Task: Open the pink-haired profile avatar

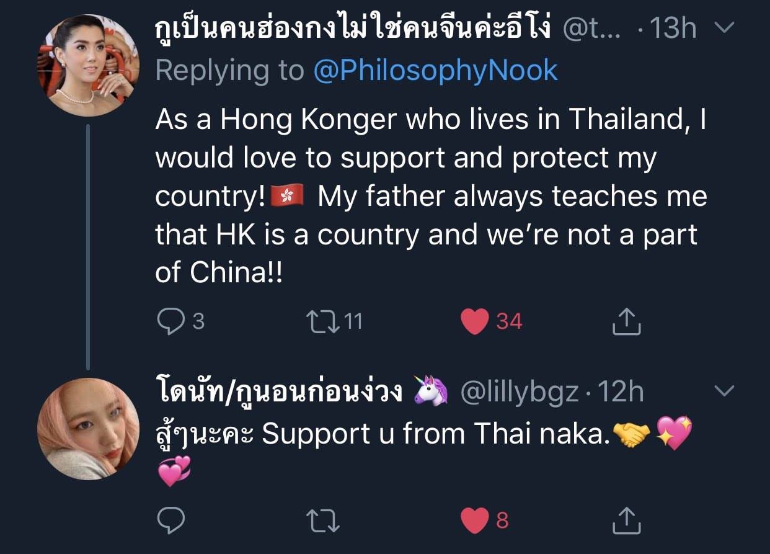Action: pos(87,428)
